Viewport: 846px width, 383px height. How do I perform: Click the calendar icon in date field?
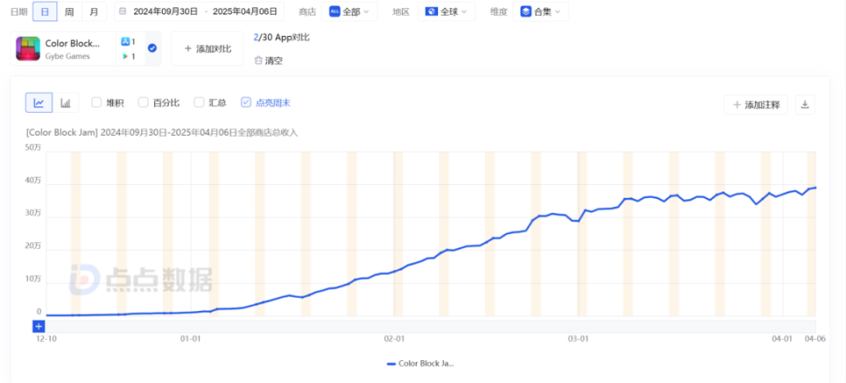[x=123, y=11]
